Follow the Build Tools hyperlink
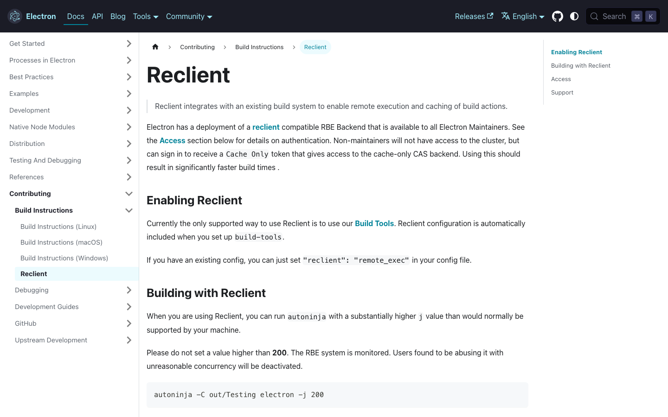 pyautogui.click(x=374, y=223)
